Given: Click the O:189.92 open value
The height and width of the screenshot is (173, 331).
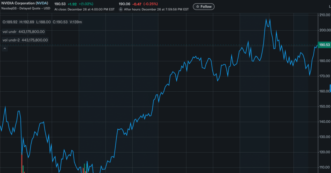Looking at the screenshot, I should coord(10,22).
